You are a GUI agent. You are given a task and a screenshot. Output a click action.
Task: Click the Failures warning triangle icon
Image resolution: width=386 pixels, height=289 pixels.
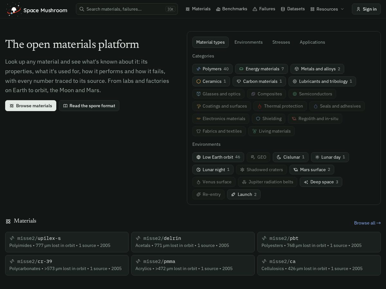pos(255,9)
